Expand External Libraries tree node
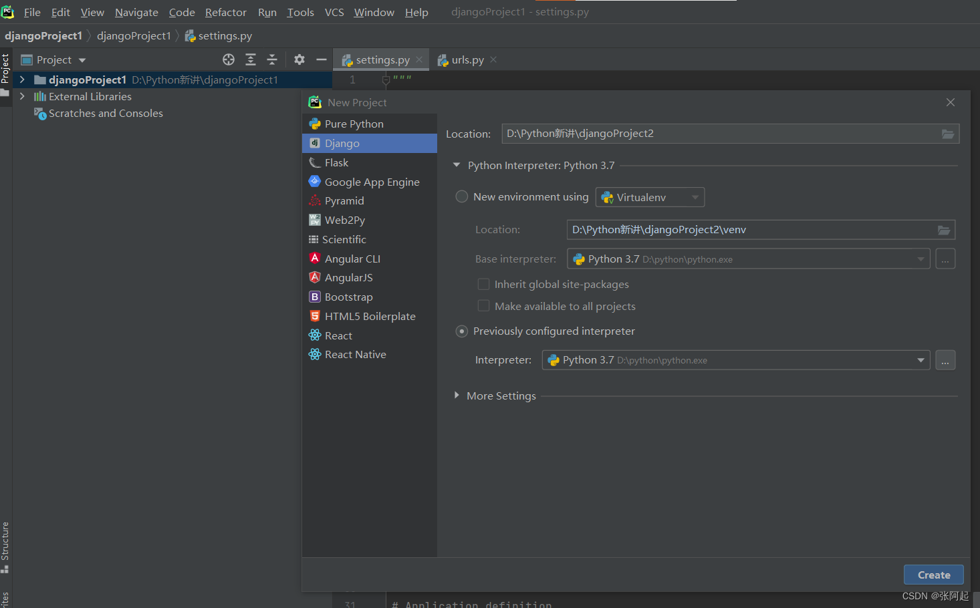Viewport: 980px width, 608px height. tap(22, 96)
